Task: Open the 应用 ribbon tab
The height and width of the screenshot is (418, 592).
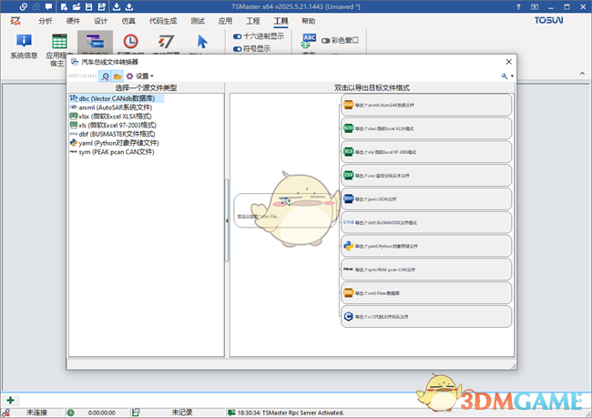Action: point(225,21)
